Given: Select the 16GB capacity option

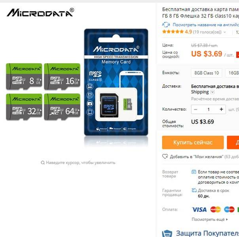Looking at the screenshot, I should (232, 73).
